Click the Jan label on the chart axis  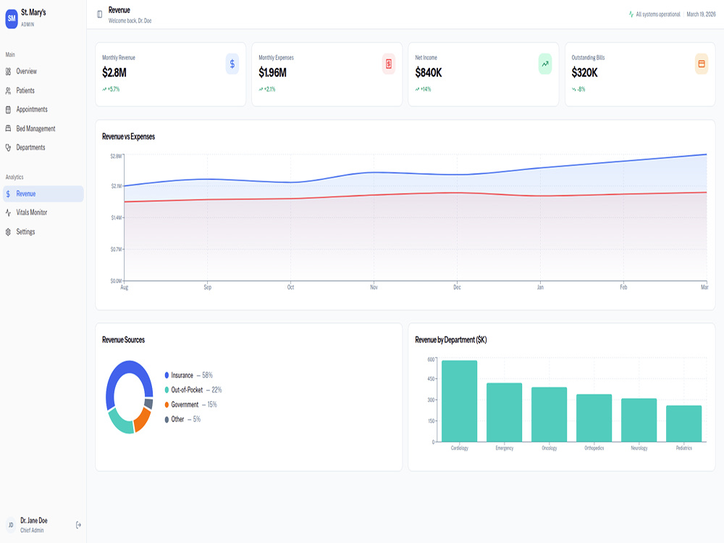pos(540,287)
